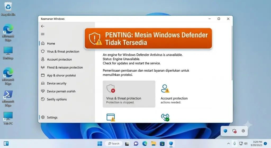Open Virus & threat protection sidebar item

click(x=63, y=52)
